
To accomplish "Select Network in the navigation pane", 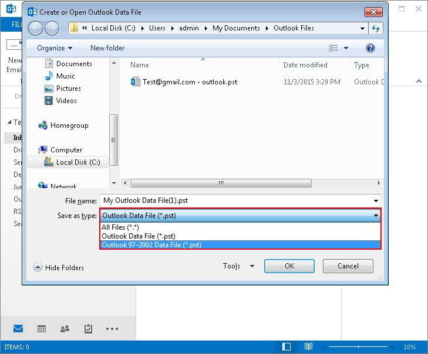I will (58, 186).
